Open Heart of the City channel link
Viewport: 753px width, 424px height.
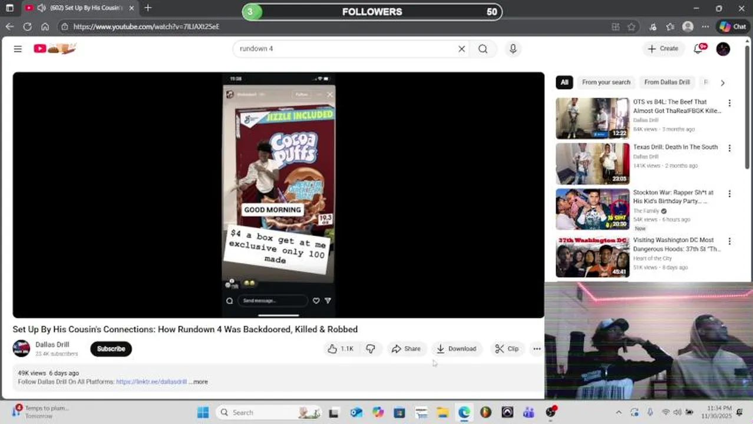click(652, 259)
